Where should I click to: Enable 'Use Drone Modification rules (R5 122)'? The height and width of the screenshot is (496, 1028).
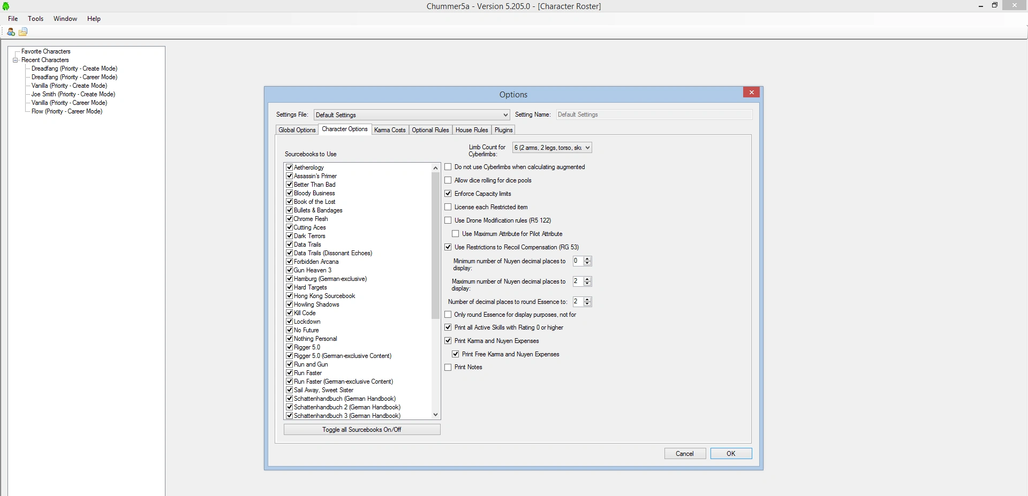coord(448,220)
